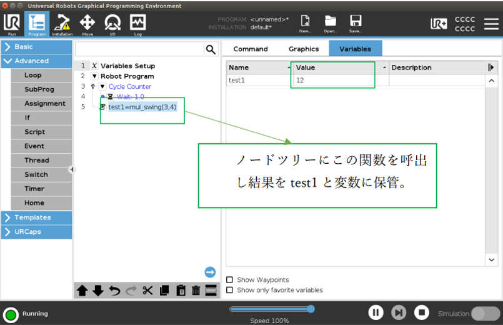Insert an If node
This screenshot has height=325, width=503.
(x=41, y=117)
